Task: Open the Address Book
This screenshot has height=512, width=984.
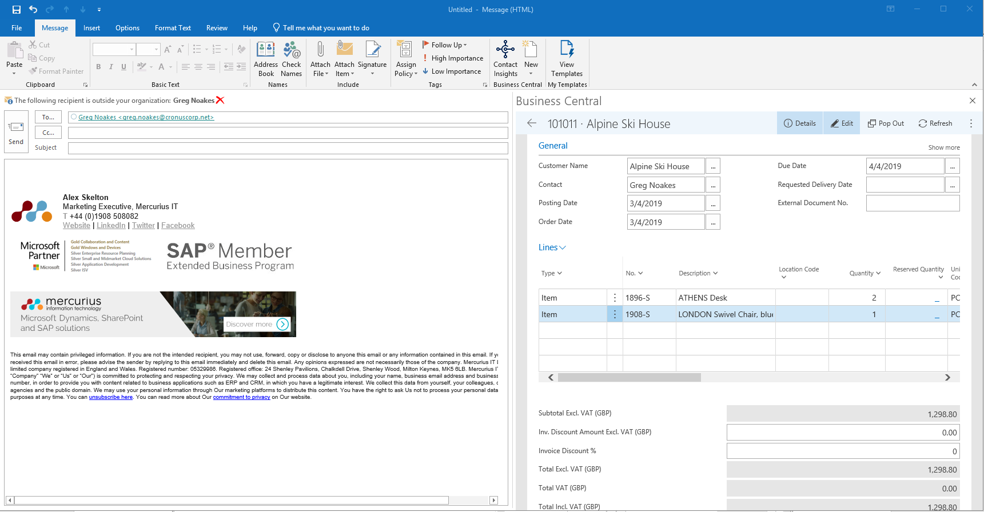Action: pyautogui.click(x=266, y=58)
